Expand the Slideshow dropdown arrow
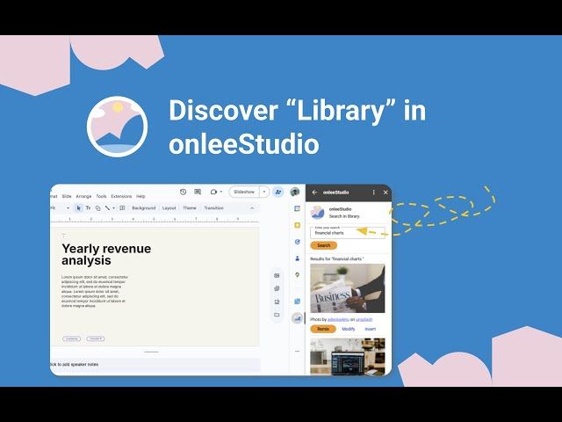This screenshot has height=422, width=562. (264, 192)
